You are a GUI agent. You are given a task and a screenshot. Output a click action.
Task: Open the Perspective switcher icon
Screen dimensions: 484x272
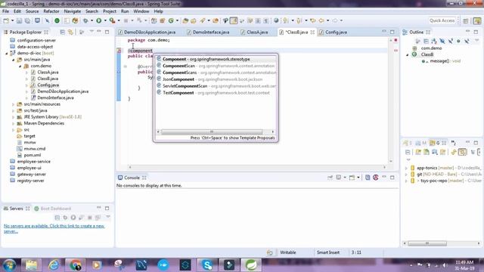[466, 20]
